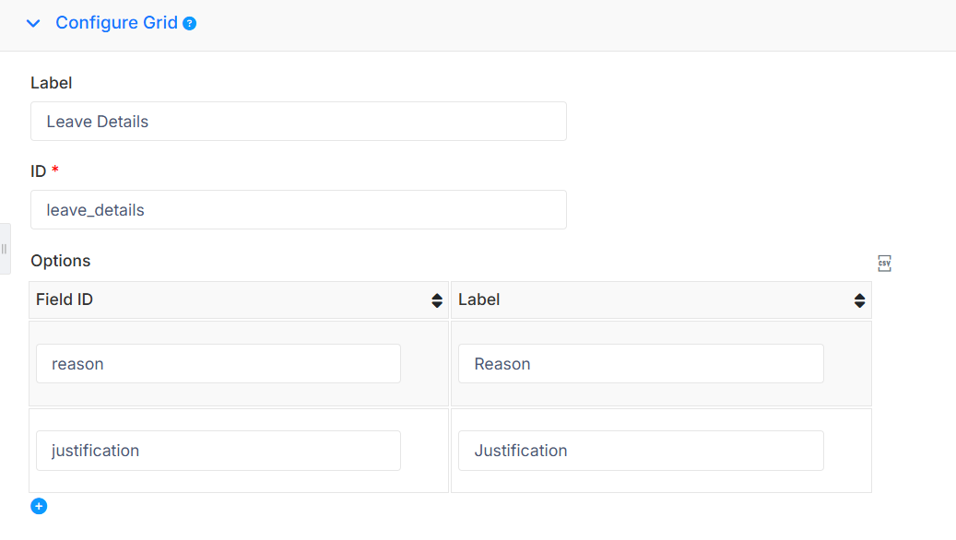Open the Configure Grid help icon
Screen dimensions: 956x540
pyautogui.click(x=190, y=24)
